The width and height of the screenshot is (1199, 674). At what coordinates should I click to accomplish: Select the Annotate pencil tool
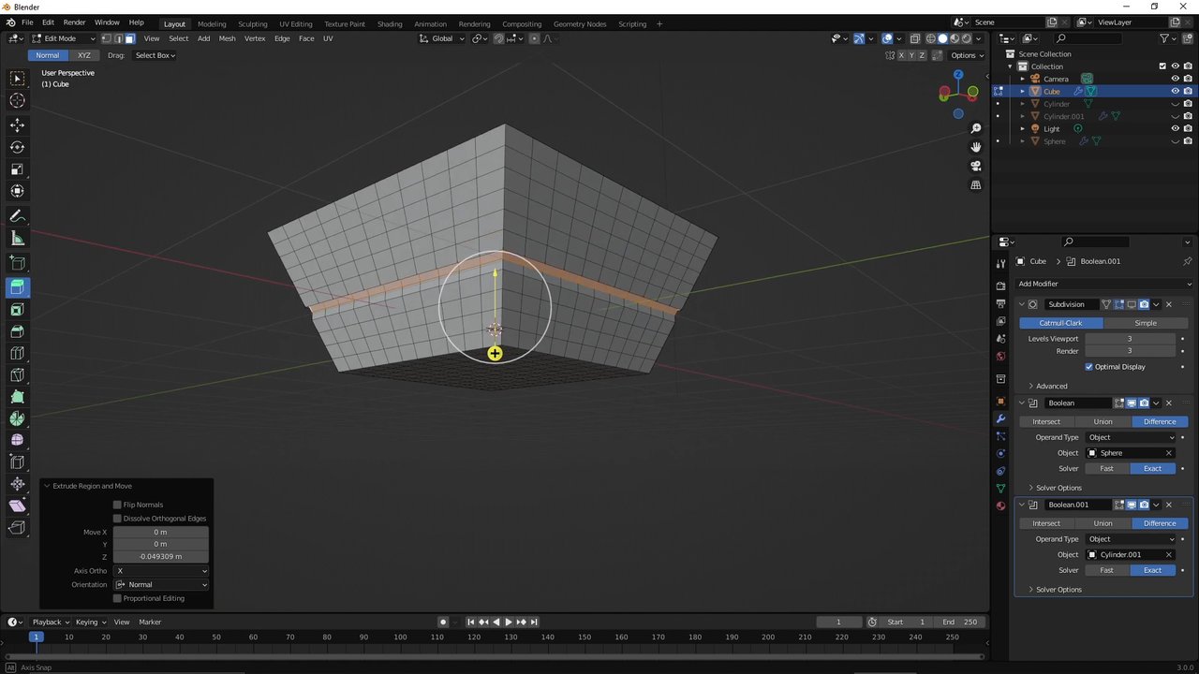17,216
